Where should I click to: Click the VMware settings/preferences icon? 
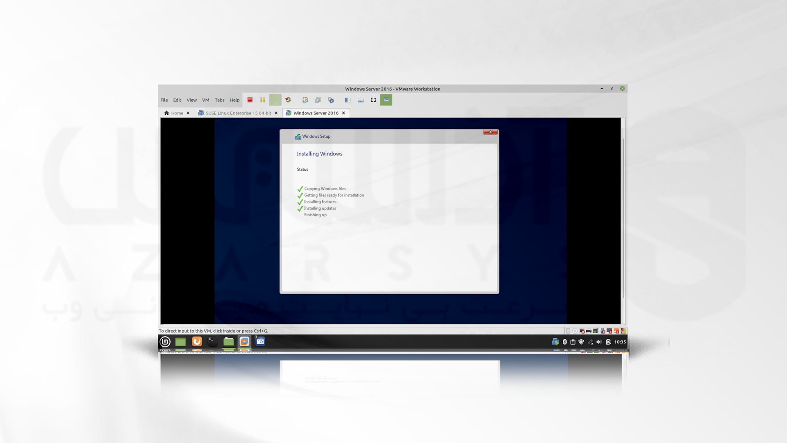[330, 100]
